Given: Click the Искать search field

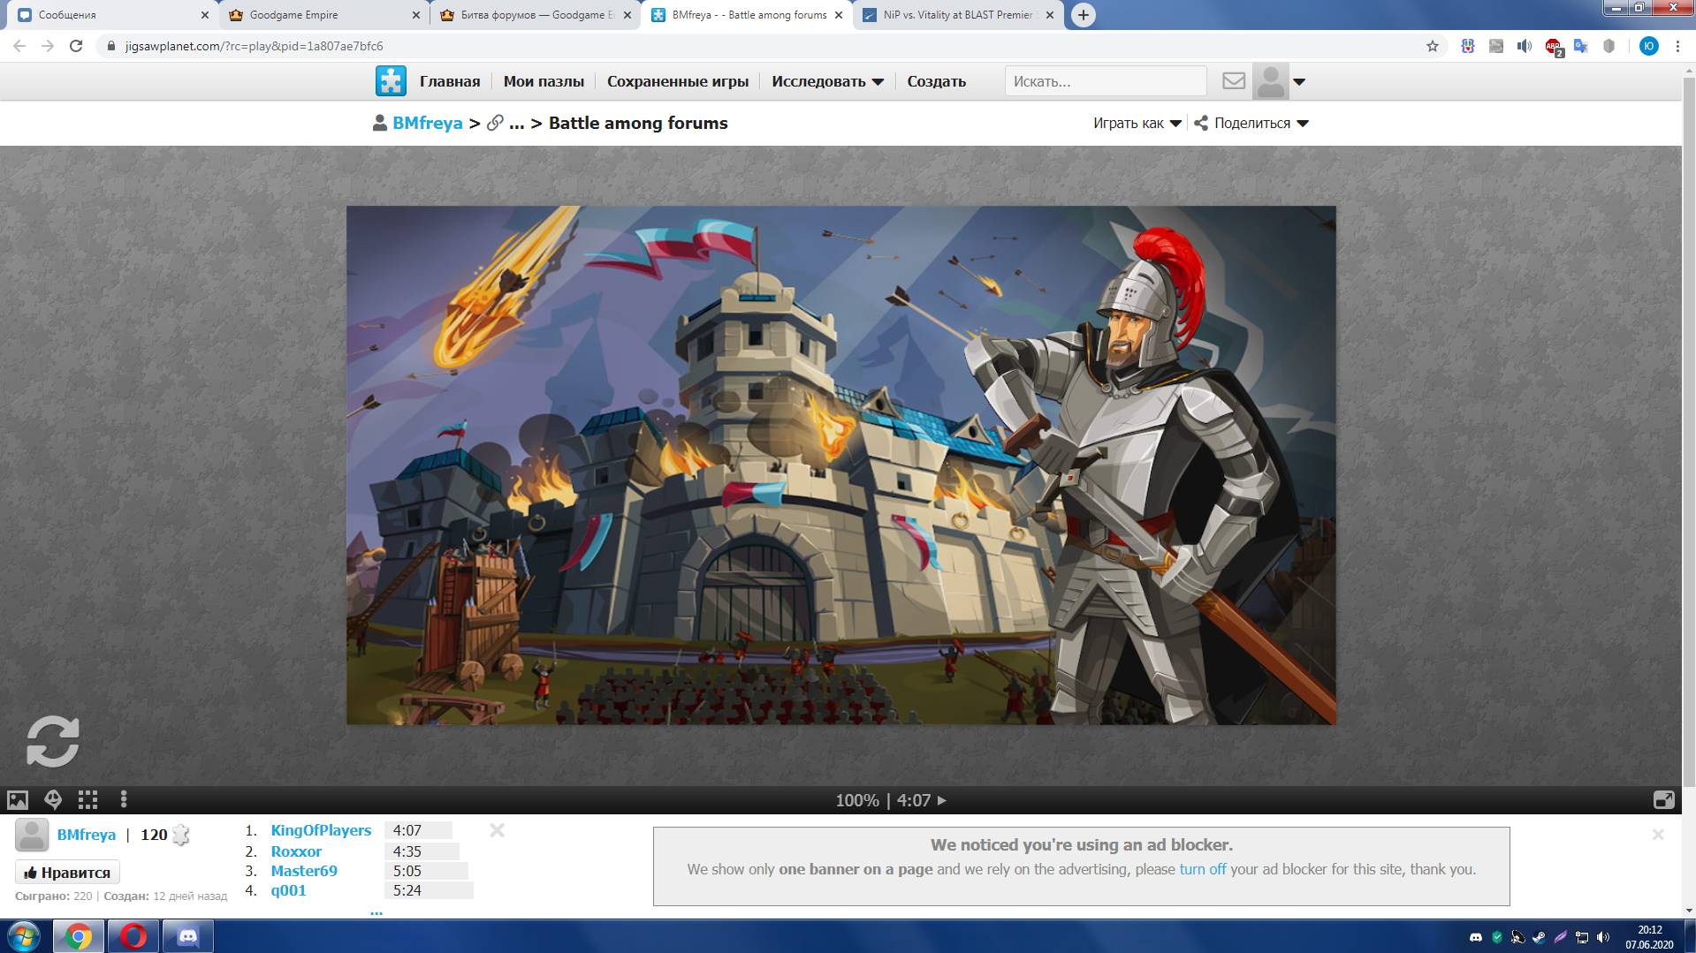Looking at the screenshot, I should tap(1106, 81).
